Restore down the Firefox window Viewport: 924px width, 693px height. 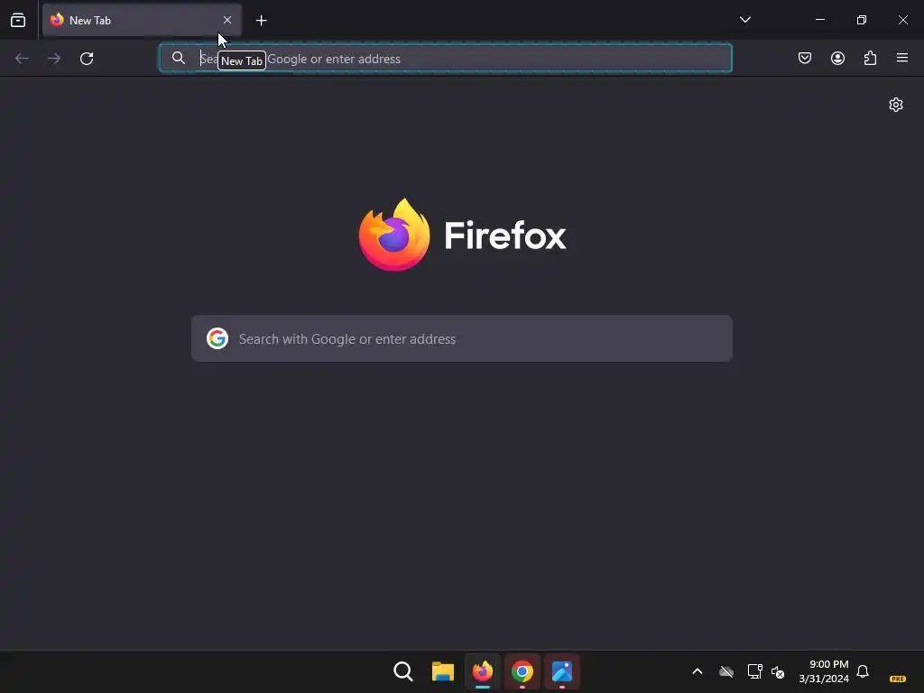[x=862, y=20]
